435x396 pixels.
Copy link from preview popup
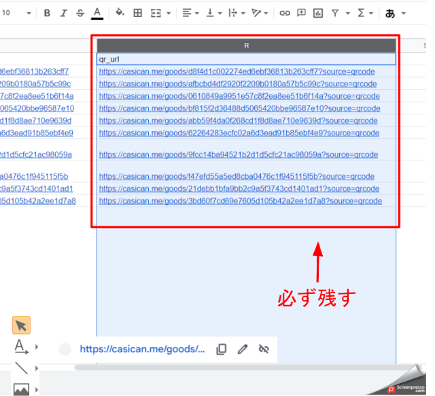point(221,349)
